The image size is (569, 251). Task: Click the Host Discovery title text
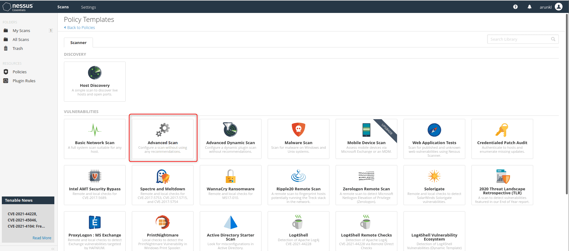click(95, 85)
